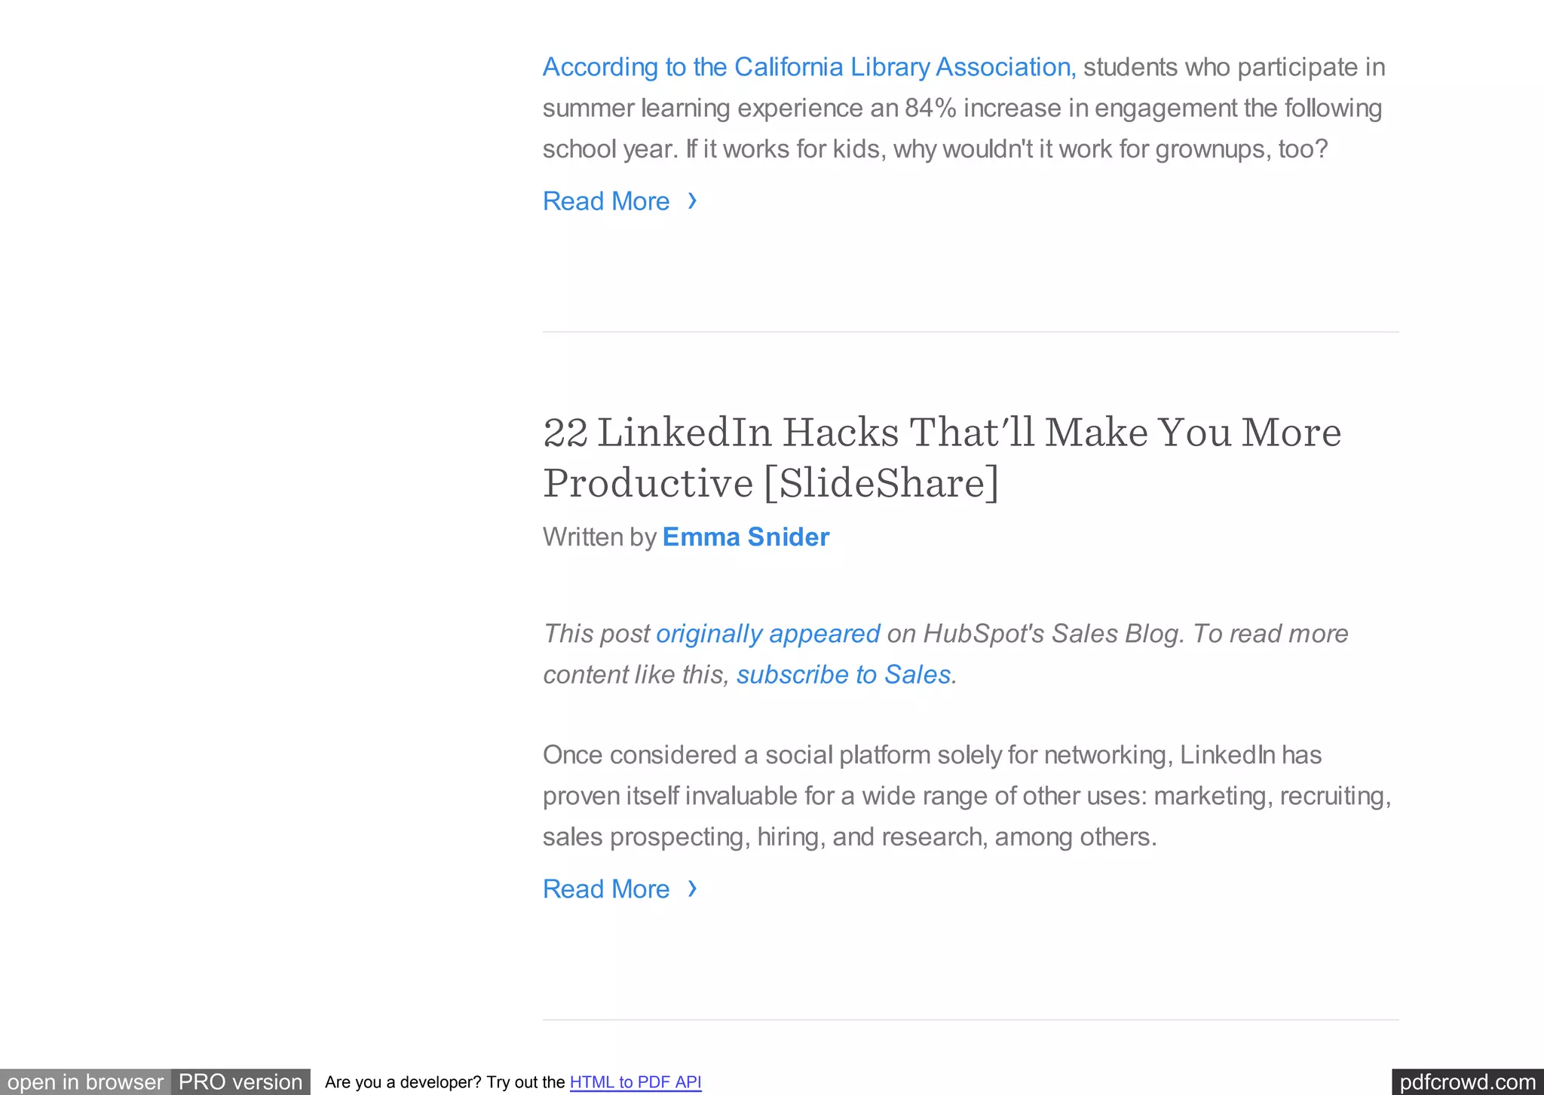The height and width of the screenshot is (1095, 1544).
Task: Select the 'PRO version' button
Action: click(x=240, y=1082)
